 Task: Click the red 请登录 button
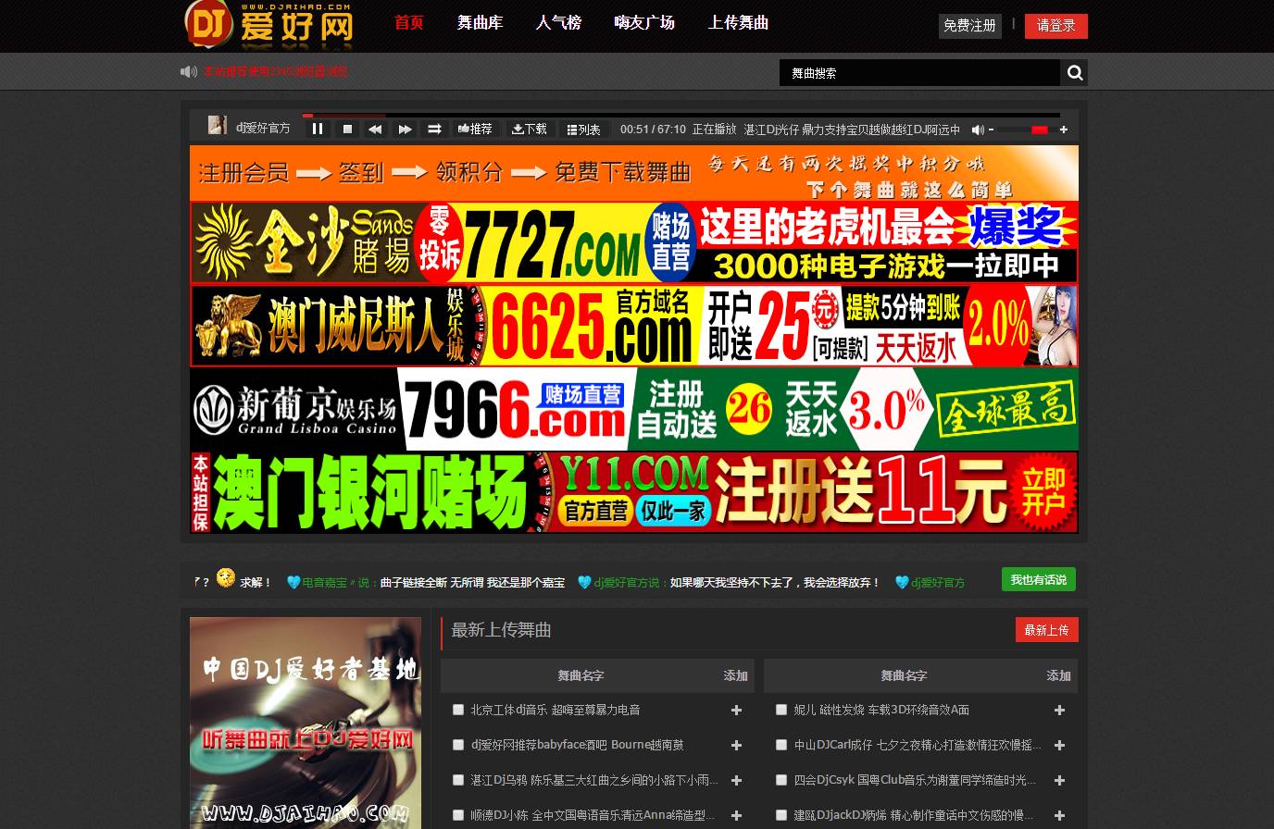click(1056, 26)
